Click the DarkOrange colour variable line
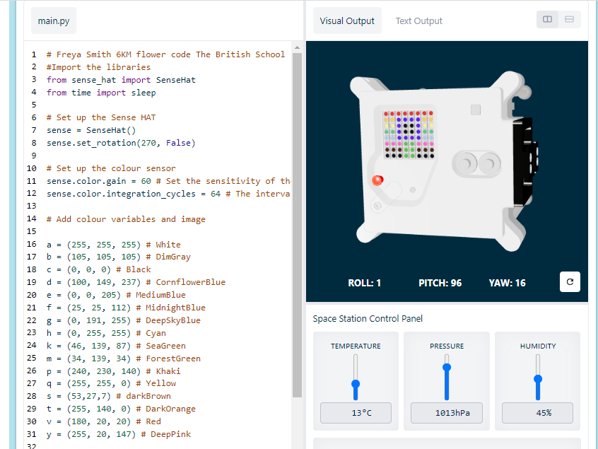Screen dimensions: 598x449 (121, 409)
